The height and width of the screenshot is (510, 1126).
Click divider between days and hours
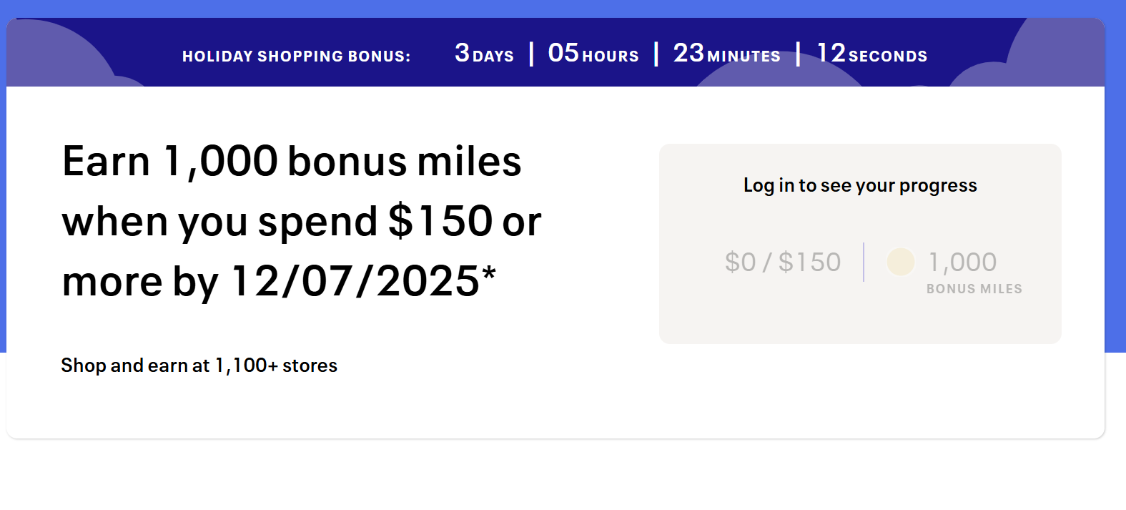click(531, 54)
